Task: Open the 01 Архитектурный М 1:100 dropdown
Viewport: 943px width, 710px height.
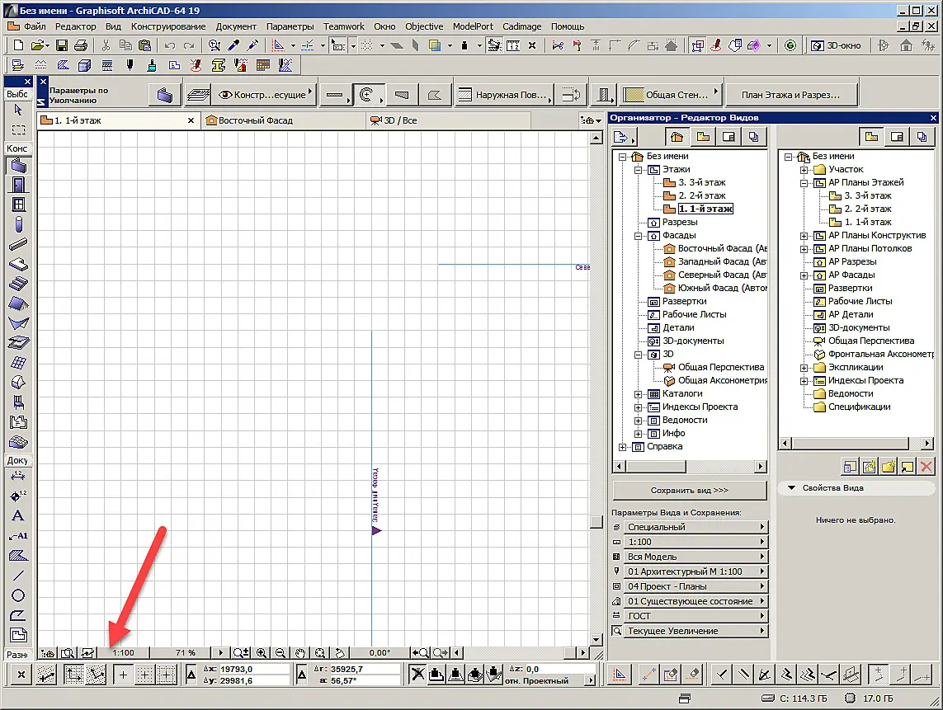Action: point(695,571)
